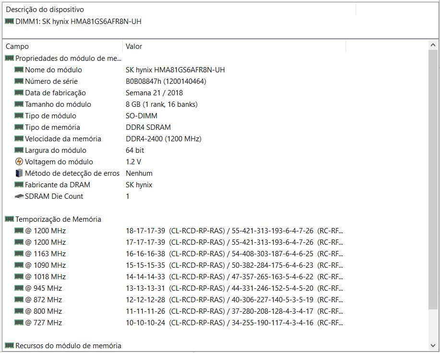Select the Fabricante da DRAM label
Screen dimensions: 440x353
[58, 184]
